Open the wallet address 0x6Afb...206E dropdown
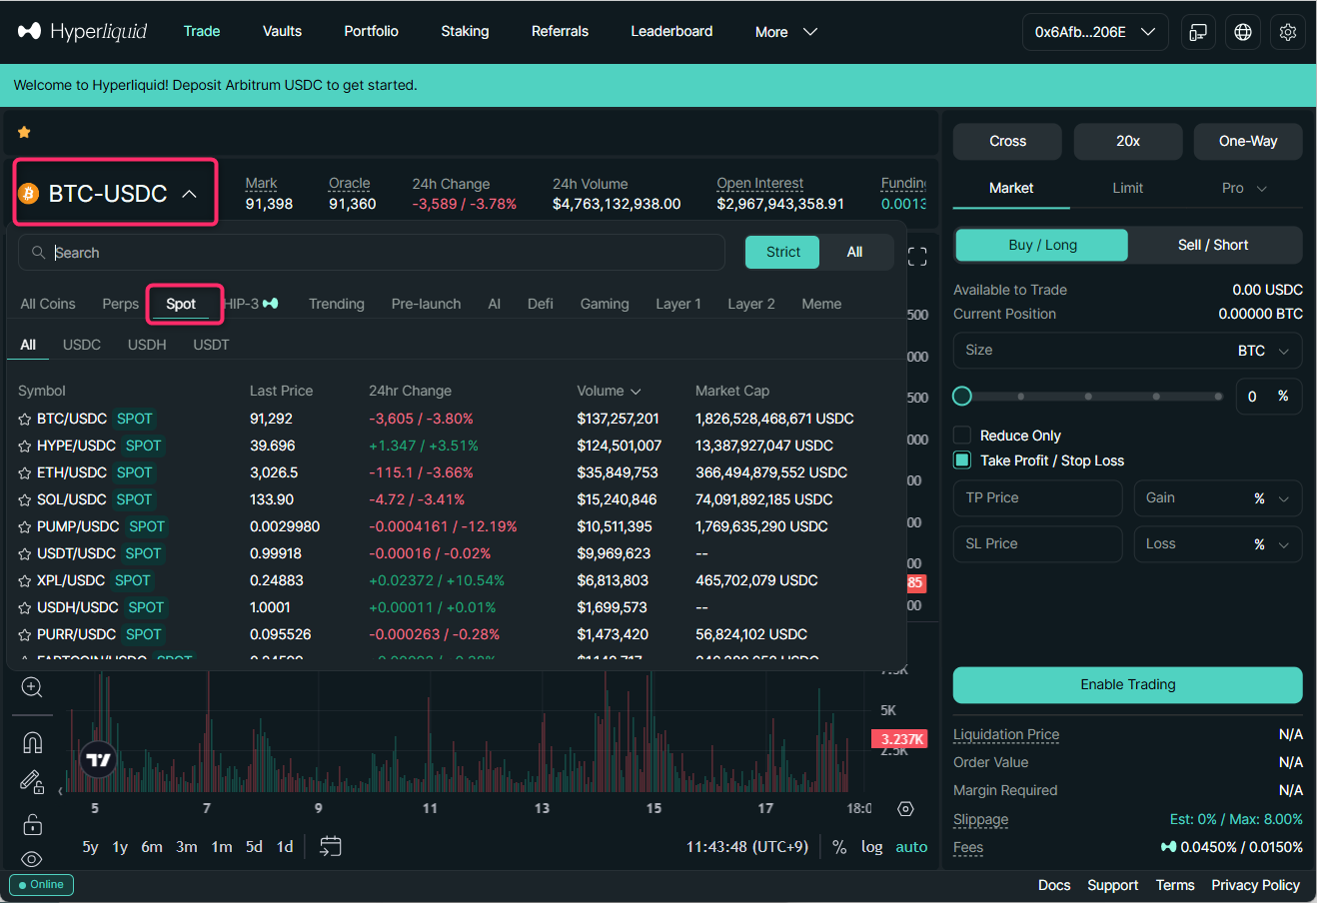1317x903 pixels. [x=1094, y=32]
